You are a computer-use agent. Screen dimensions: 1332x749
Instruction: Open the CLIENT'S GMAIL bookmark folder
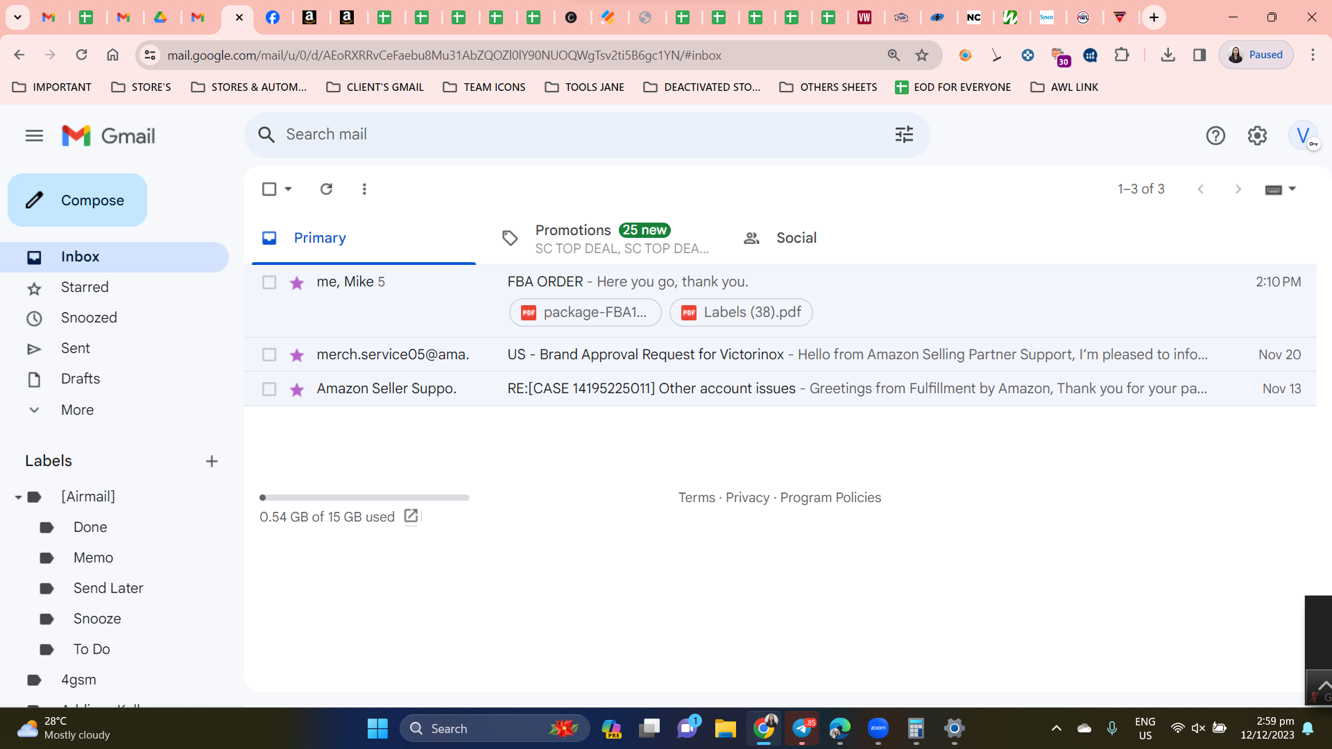point(375,87)
